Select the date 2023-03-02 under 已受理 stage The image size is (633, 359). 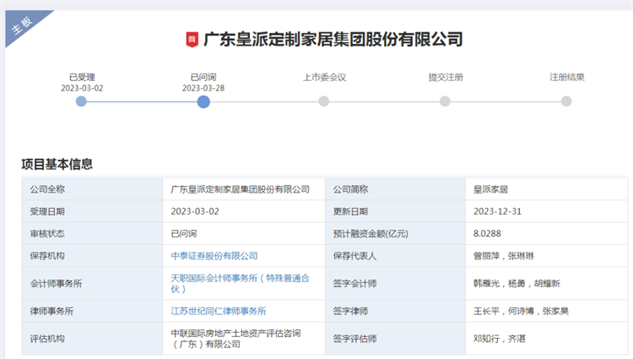pyautogui.click(x=82, y=88)
